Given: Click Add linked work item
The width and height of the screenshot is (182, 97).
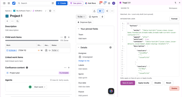Looking at the screenshot, I should point(14,61).
